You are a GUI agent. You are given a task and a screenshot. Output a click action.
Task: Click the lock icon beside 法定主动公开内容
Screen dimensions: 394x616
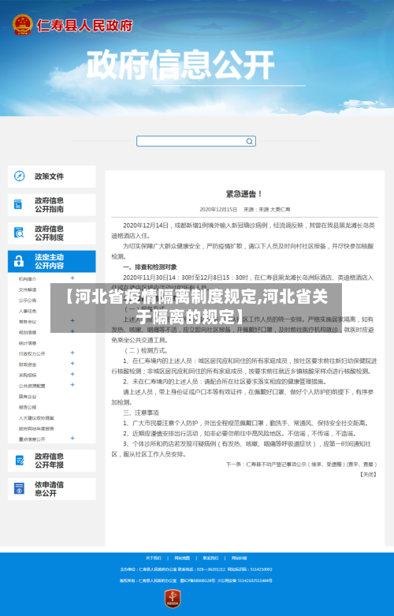pyautogui.click(x=19, y=261)
